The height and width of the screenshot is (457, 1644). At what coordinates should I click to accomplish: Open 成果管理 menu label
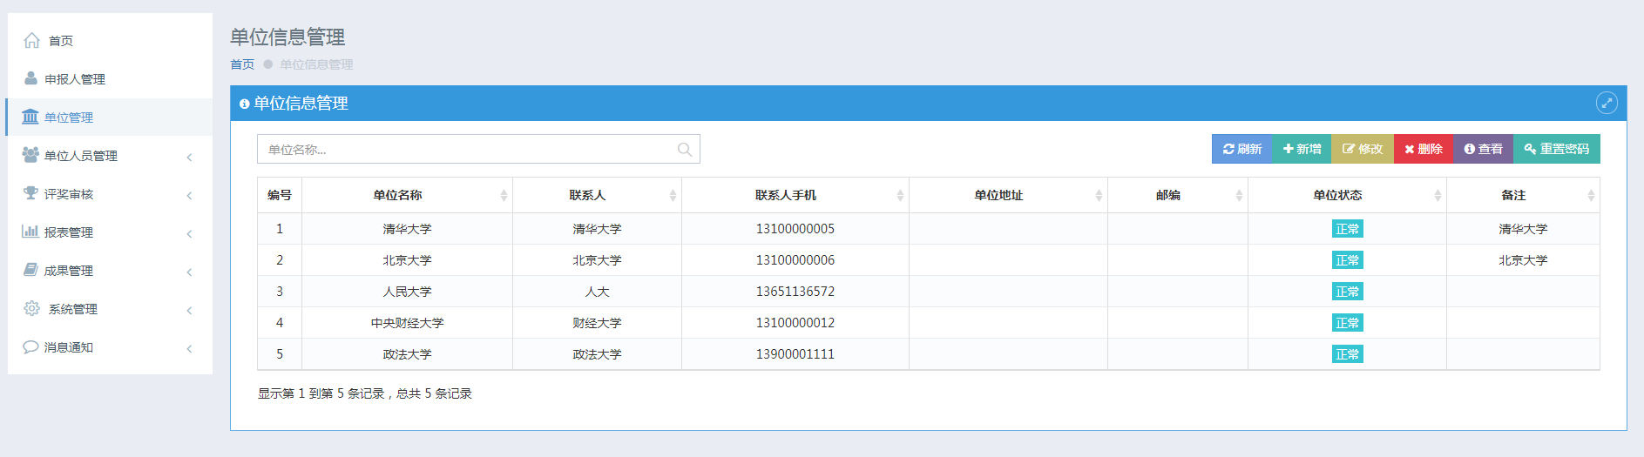(69, 271)
